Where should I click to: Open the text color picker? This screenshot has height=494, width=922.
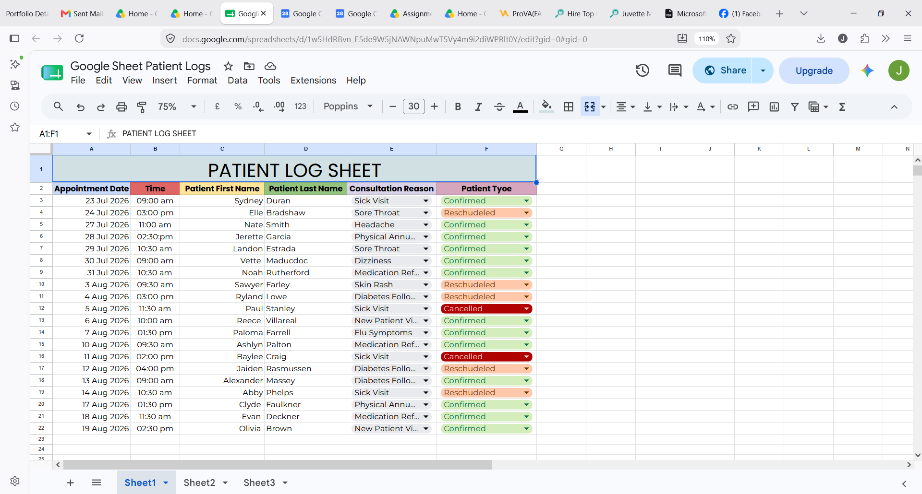click(521, 106)
